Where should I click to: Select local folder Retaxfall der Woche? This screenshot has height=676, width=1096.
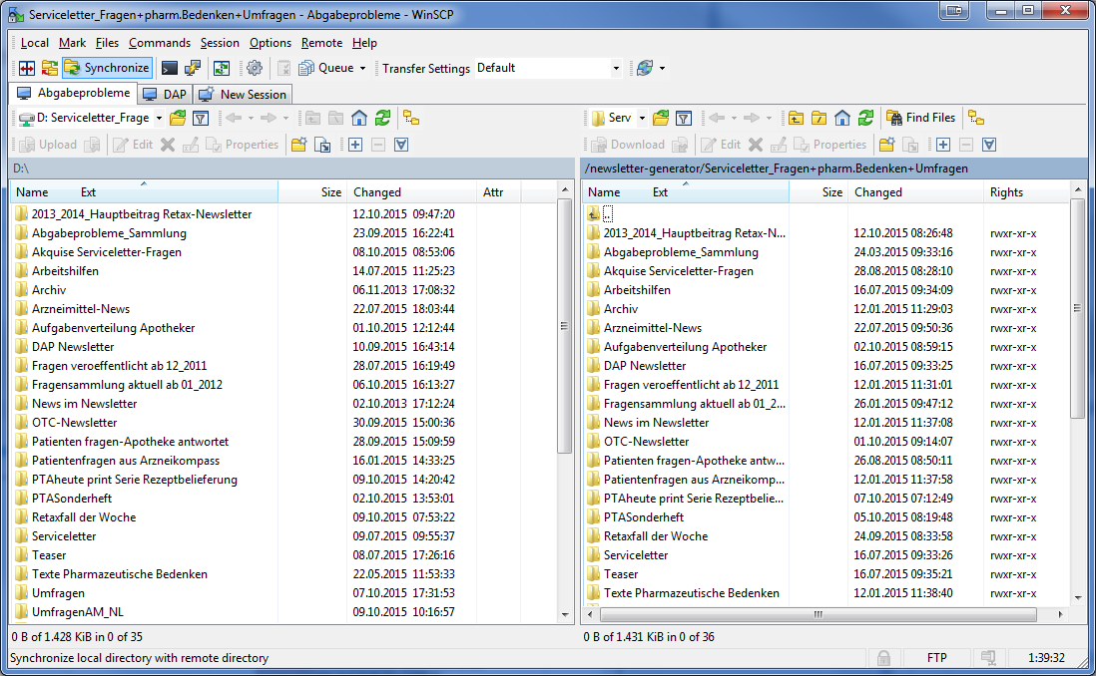[x=84, y=517]
